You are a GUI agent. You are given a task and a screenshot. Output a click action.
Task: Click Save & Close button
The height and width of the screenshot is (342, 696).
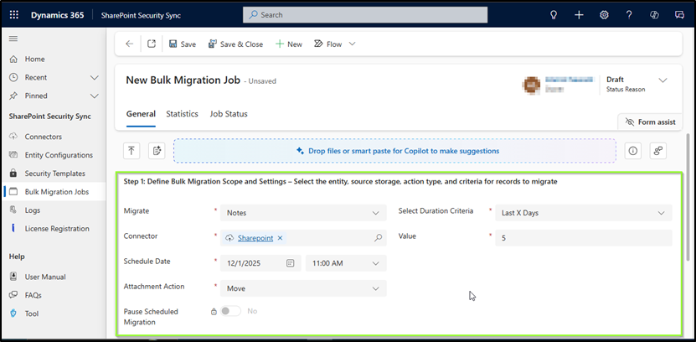click(235, 44)
